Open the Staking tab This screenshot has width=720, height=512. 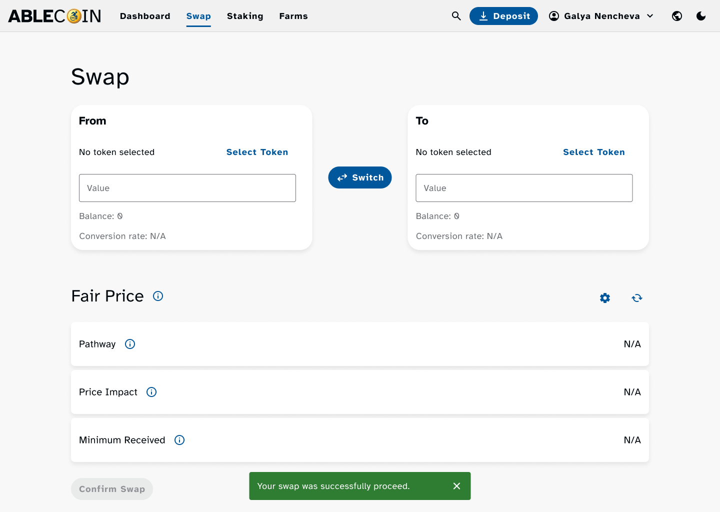[245, 16]
